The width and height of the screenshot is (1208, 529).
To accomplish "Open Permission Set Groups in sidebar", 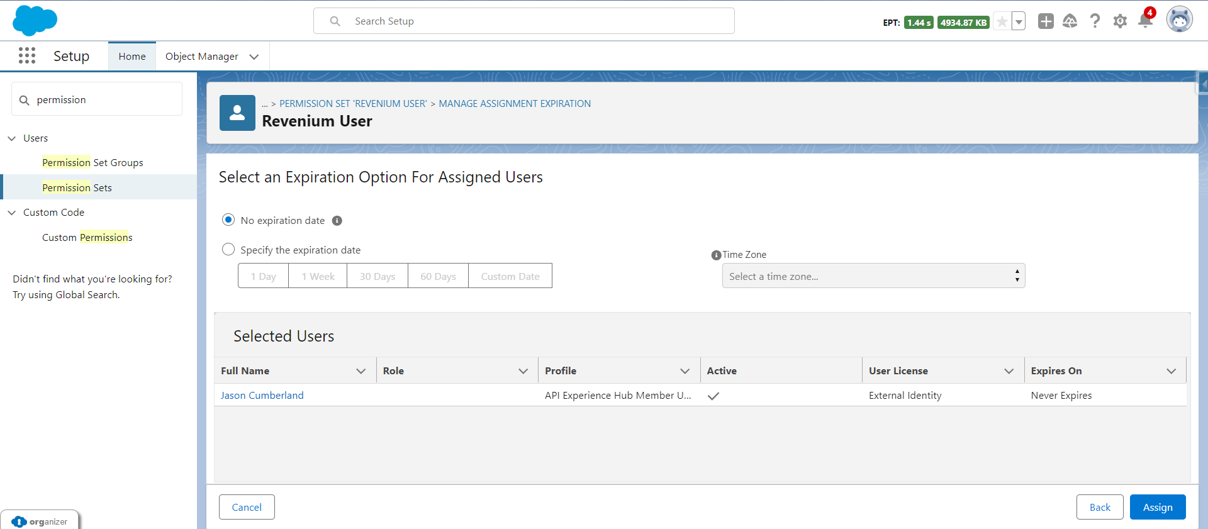I will (x=92, y=163).
